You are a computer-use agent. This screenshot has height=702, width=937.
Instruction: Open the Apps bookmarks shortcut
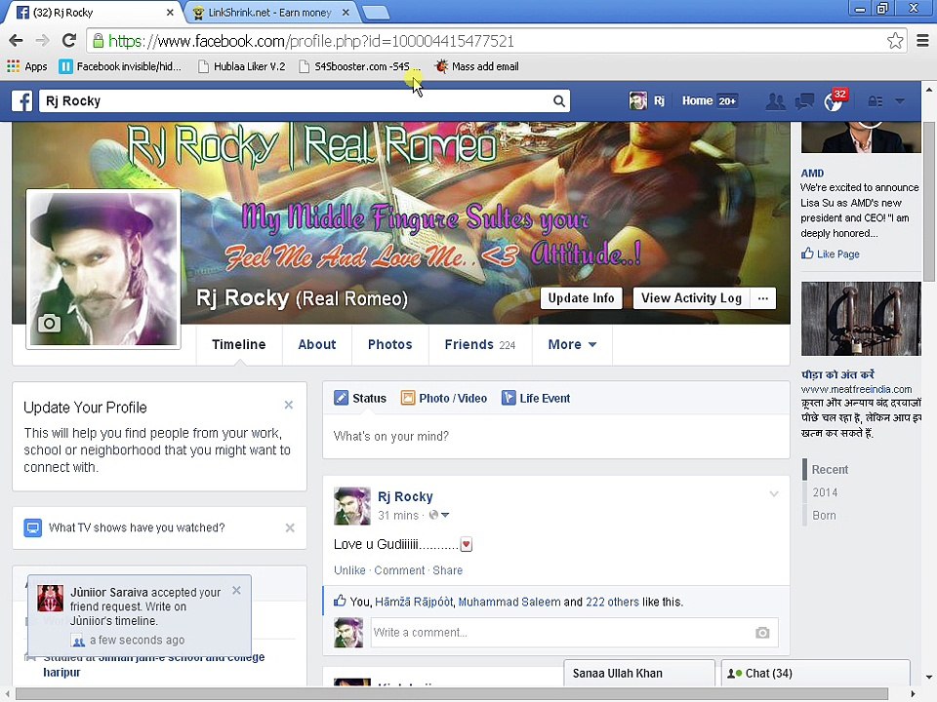[x=27, y=66]
